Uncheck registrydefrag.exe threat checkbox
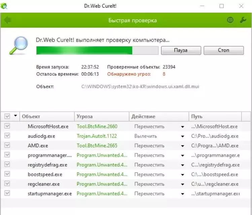Image resolution: width=252 pixels, height=215 pixels. [x=7, y=165]
